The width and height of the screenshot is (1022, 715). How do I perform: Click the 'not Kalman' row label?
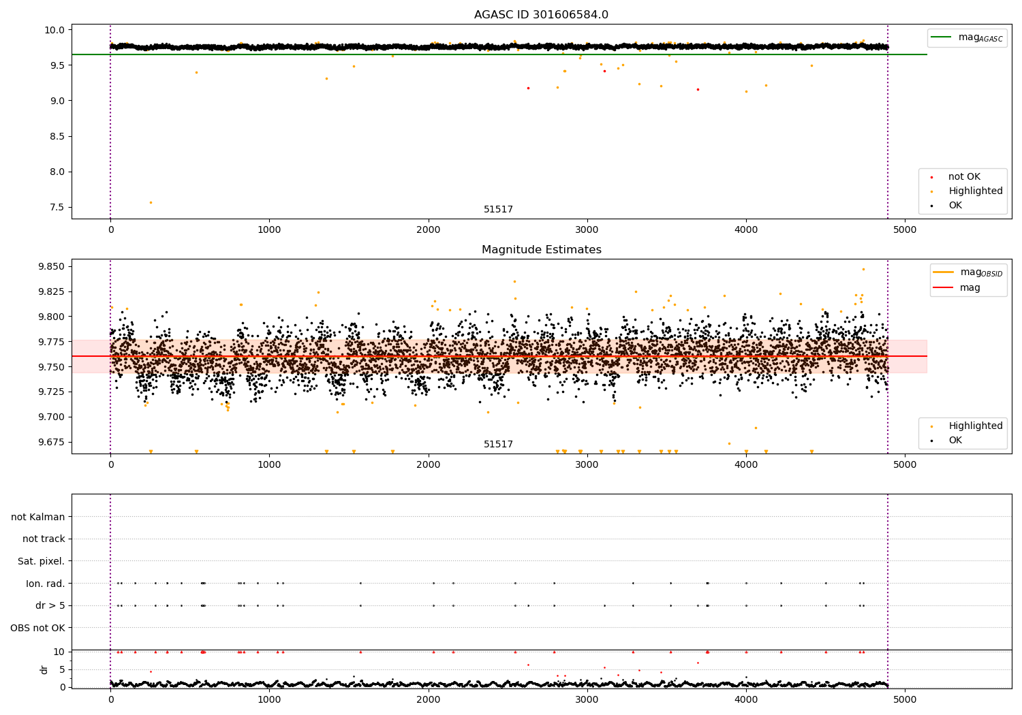38,517
